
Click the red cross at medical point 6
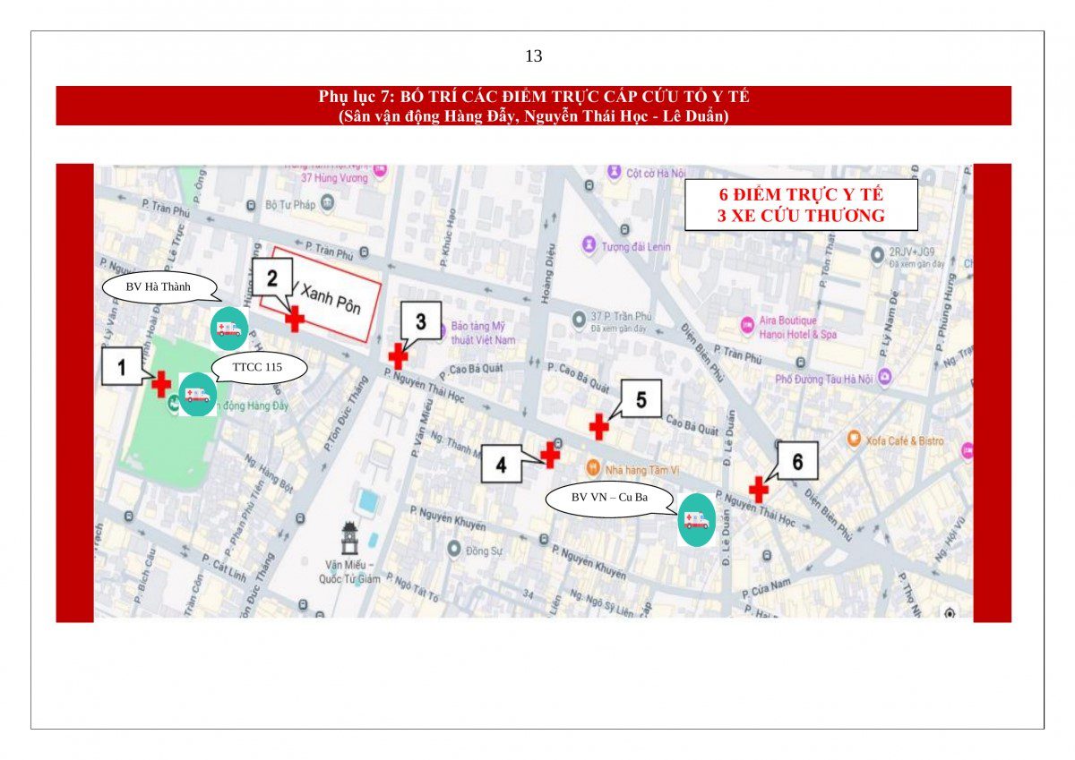[759, 490]
